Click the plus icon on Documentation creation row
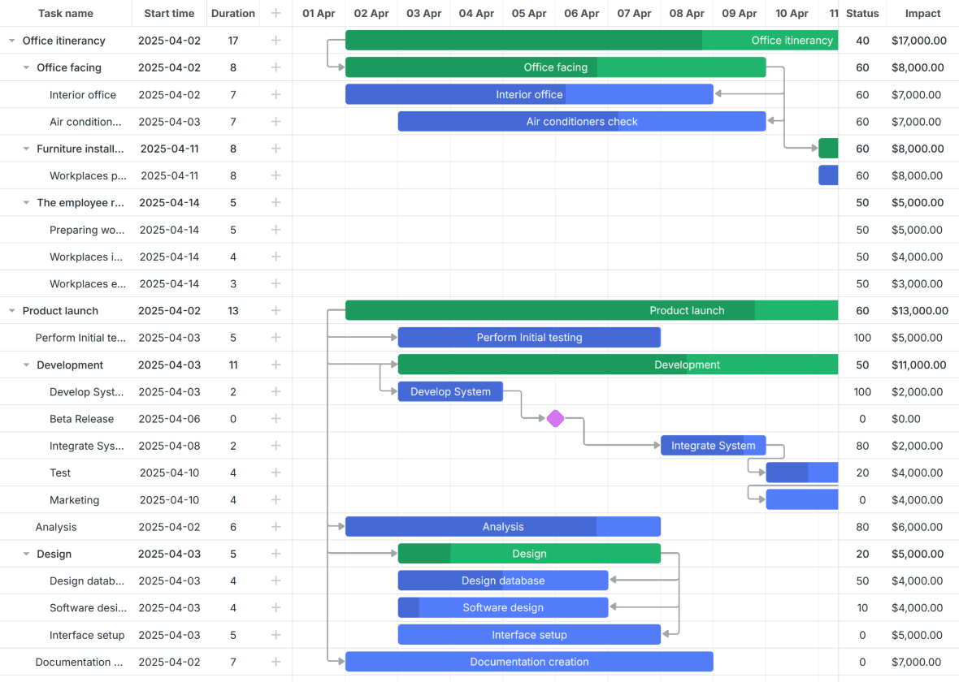The image size is (959, 682). pyautogui.click(x=276, y=662)
